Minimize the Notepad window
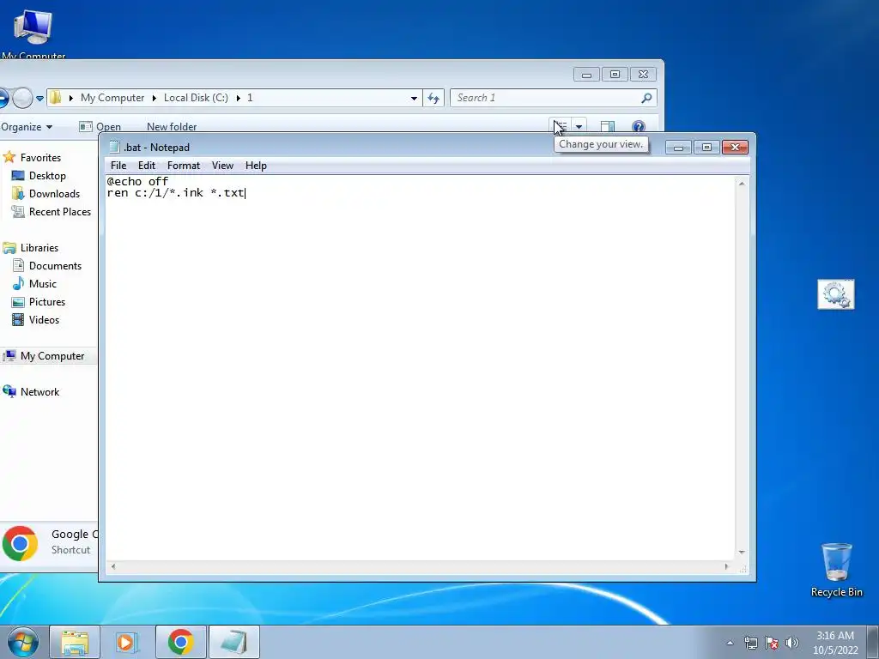This screenshot has height=659, width=879. pyautogui.click(x=678, y=148)
